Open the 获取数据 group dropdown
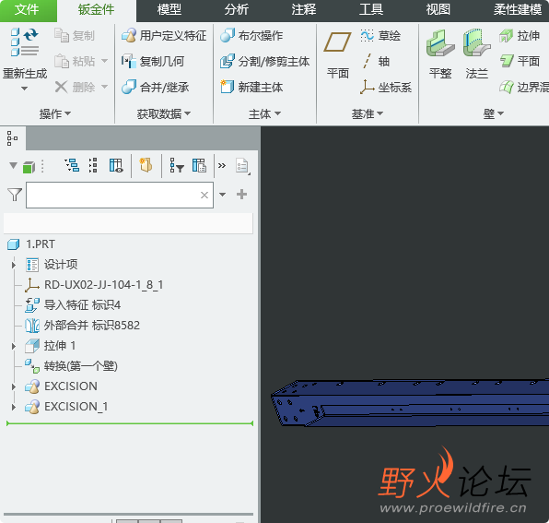Image resolution: width=549 pixels, height=523 pixels. pos(164,113)
